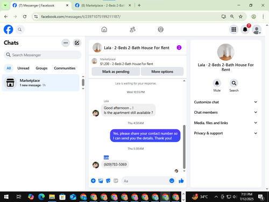Viewport: 269px width, 202px height.
Task: Start a new message with compose icon
Action: tap(77, 43)
